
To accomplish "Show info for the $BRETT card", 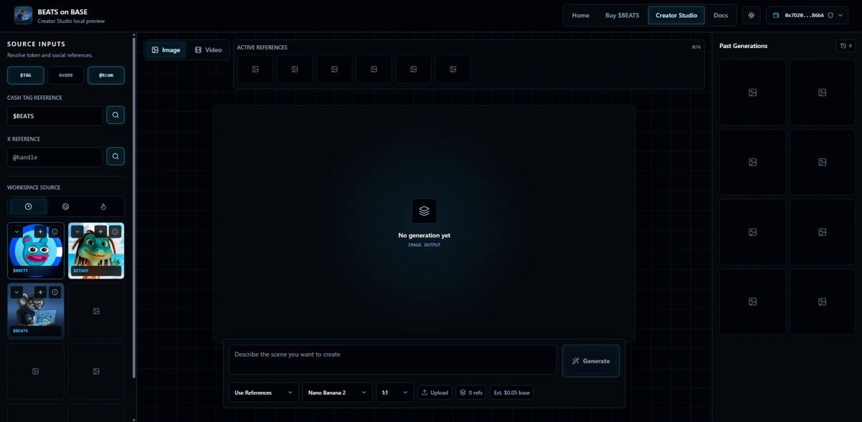I will click(x=55, y=232).
